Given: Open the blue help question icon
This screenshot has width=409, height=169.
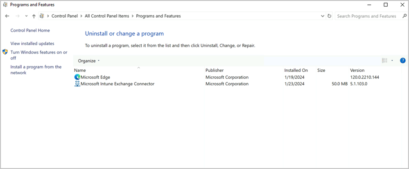Looking at the screenshot, I should pyautogui.click(x=402, y=60).
